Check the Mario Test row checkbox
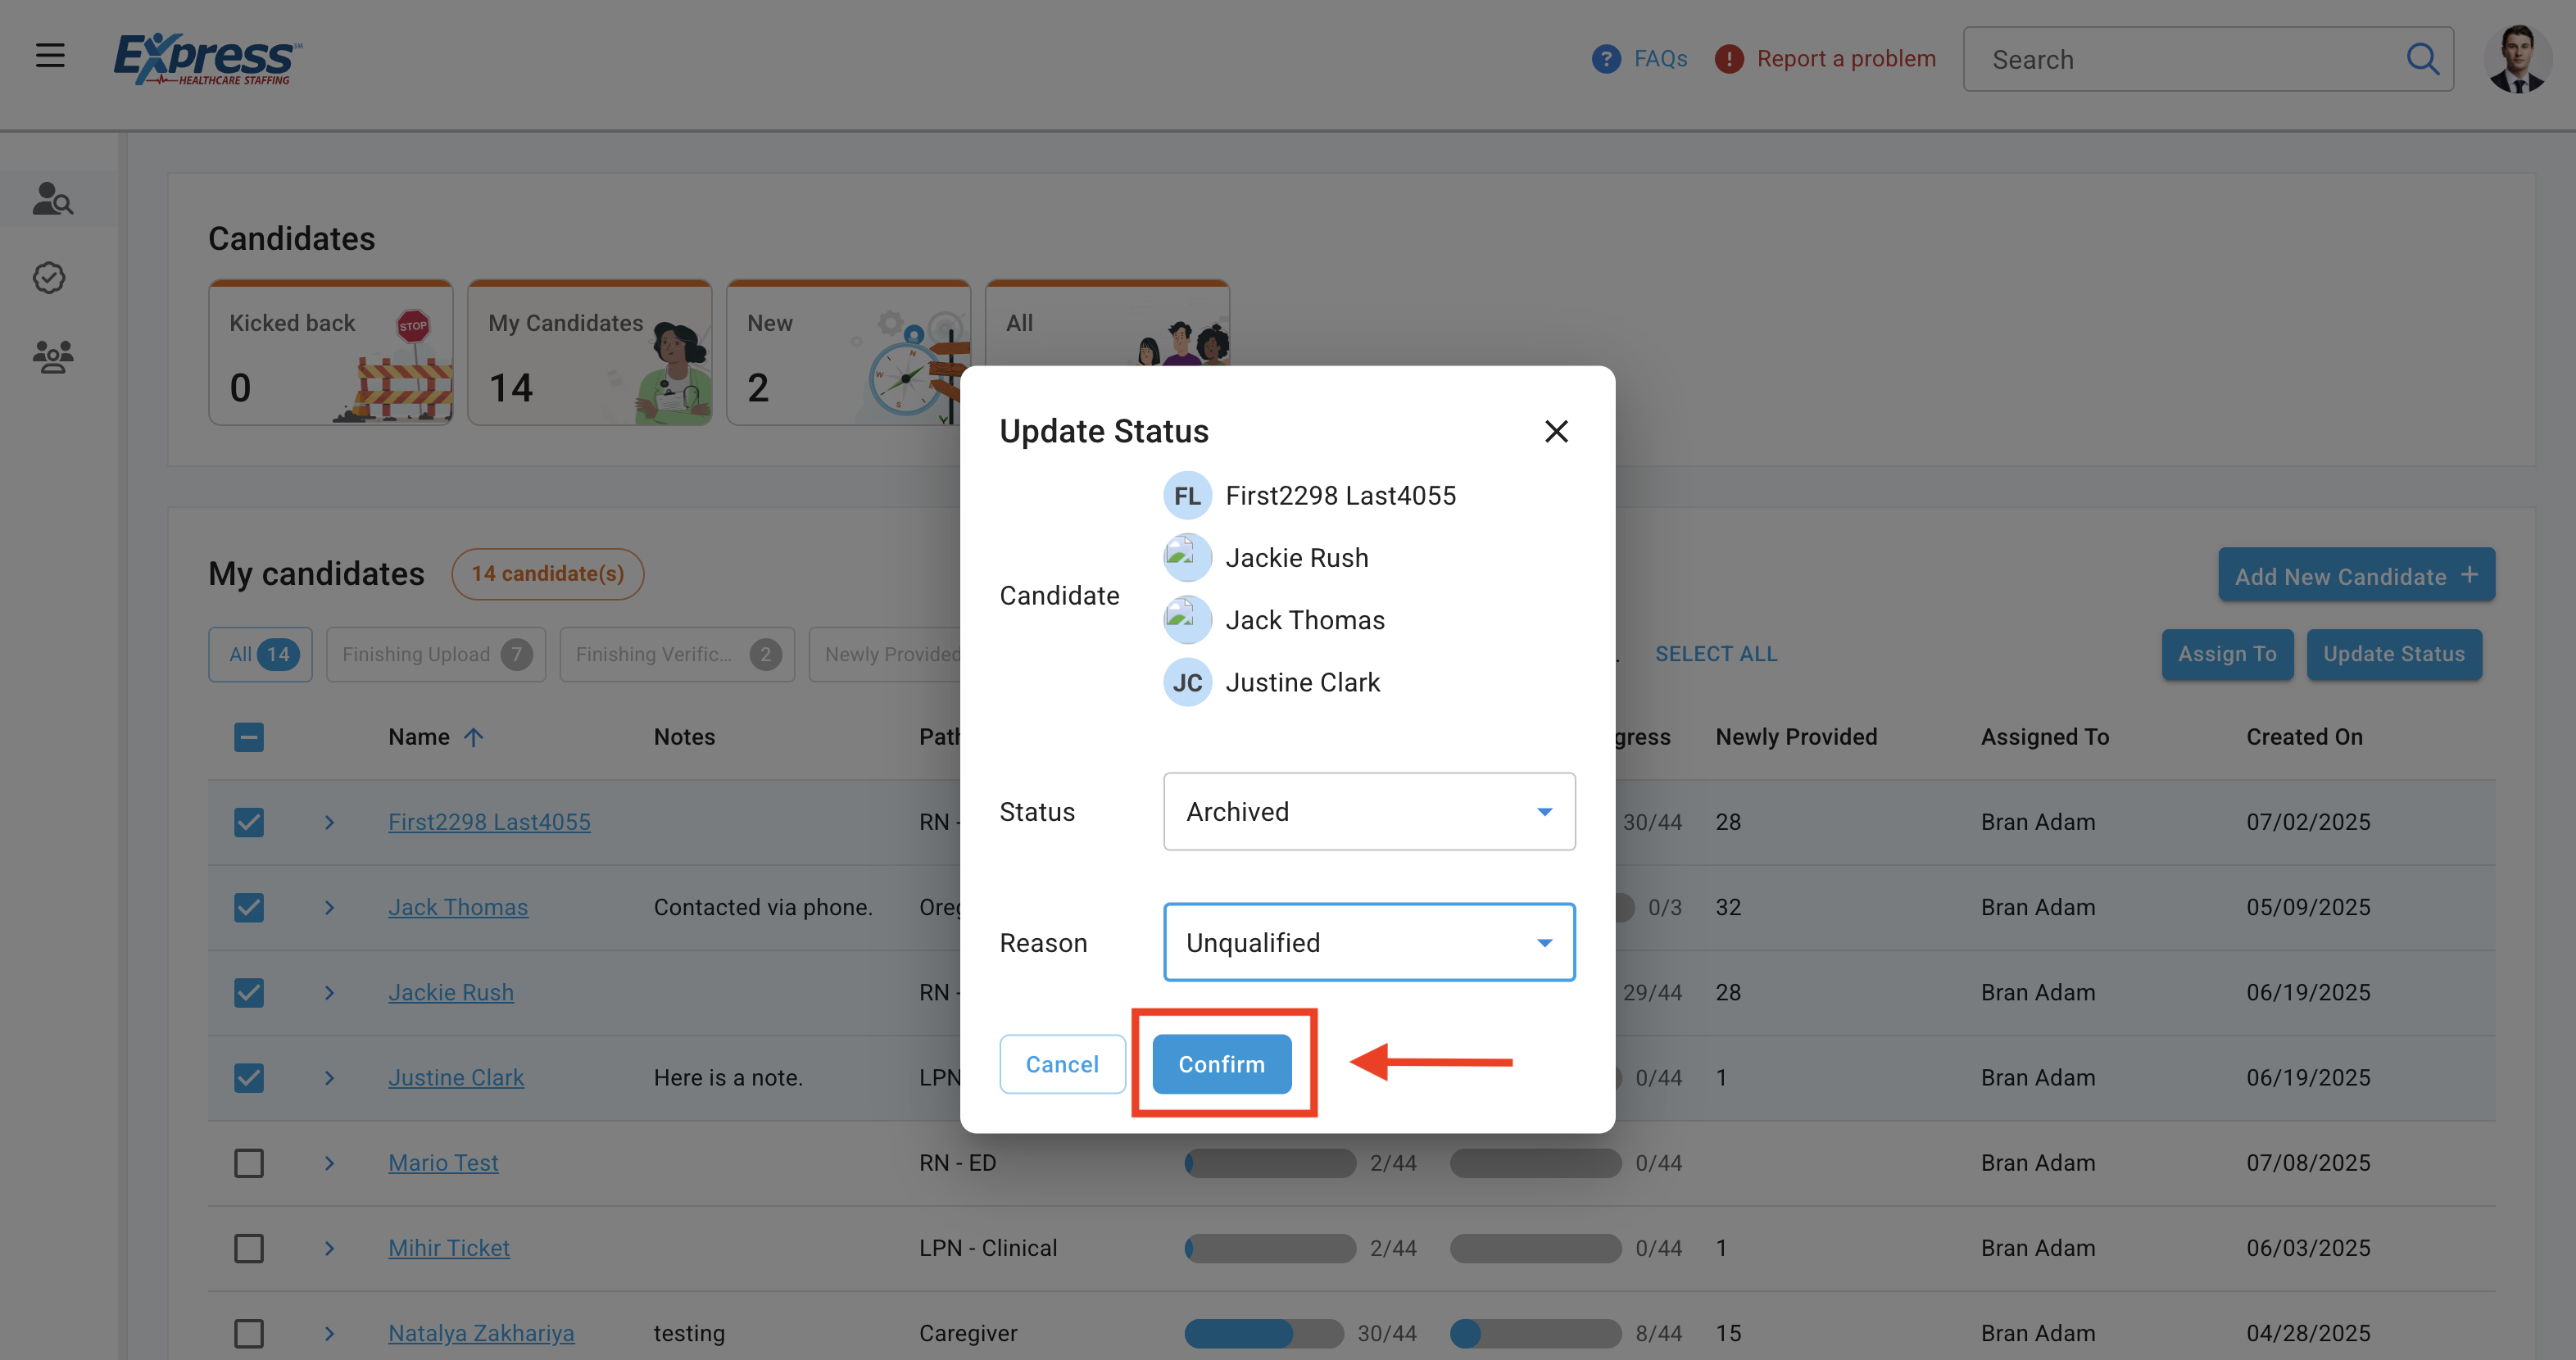The height and width of the screenshot is (1360, 2576). [249, 1163]
